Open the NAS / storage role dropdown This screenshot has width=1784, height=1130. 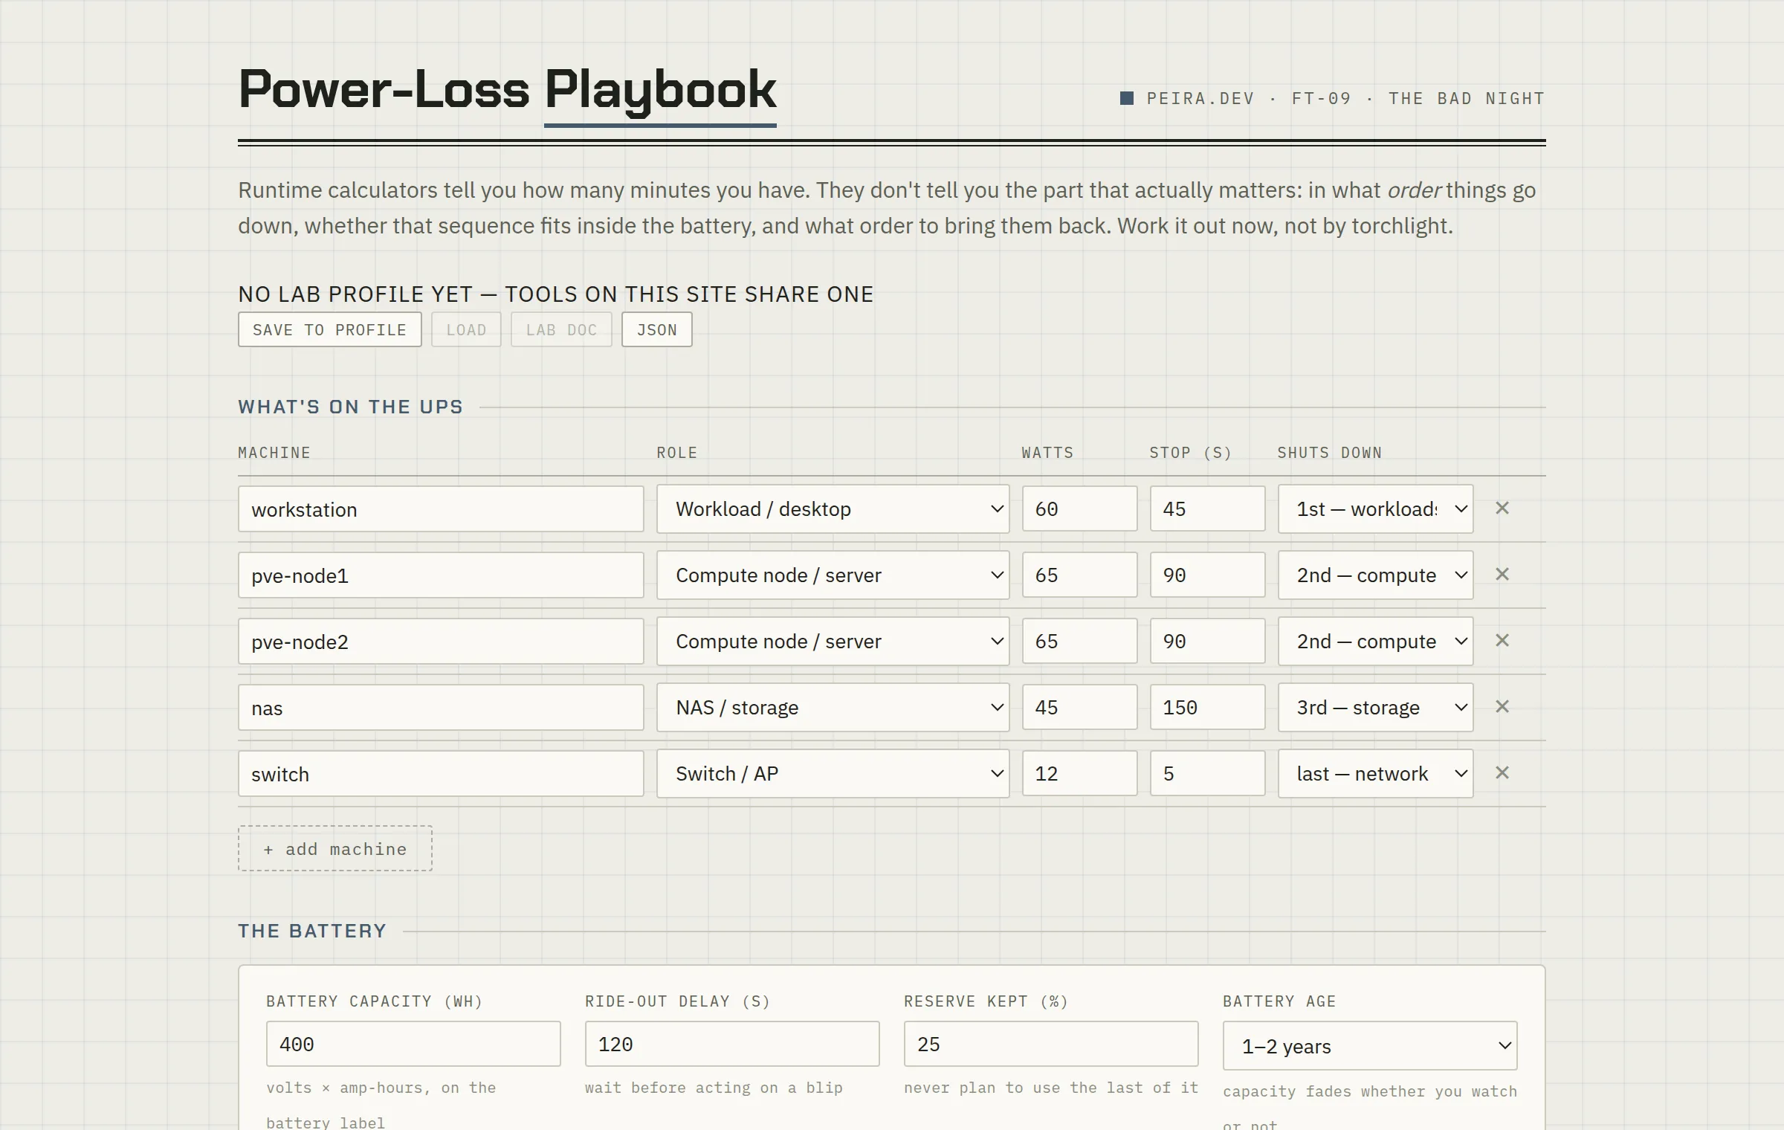(833, 708)
